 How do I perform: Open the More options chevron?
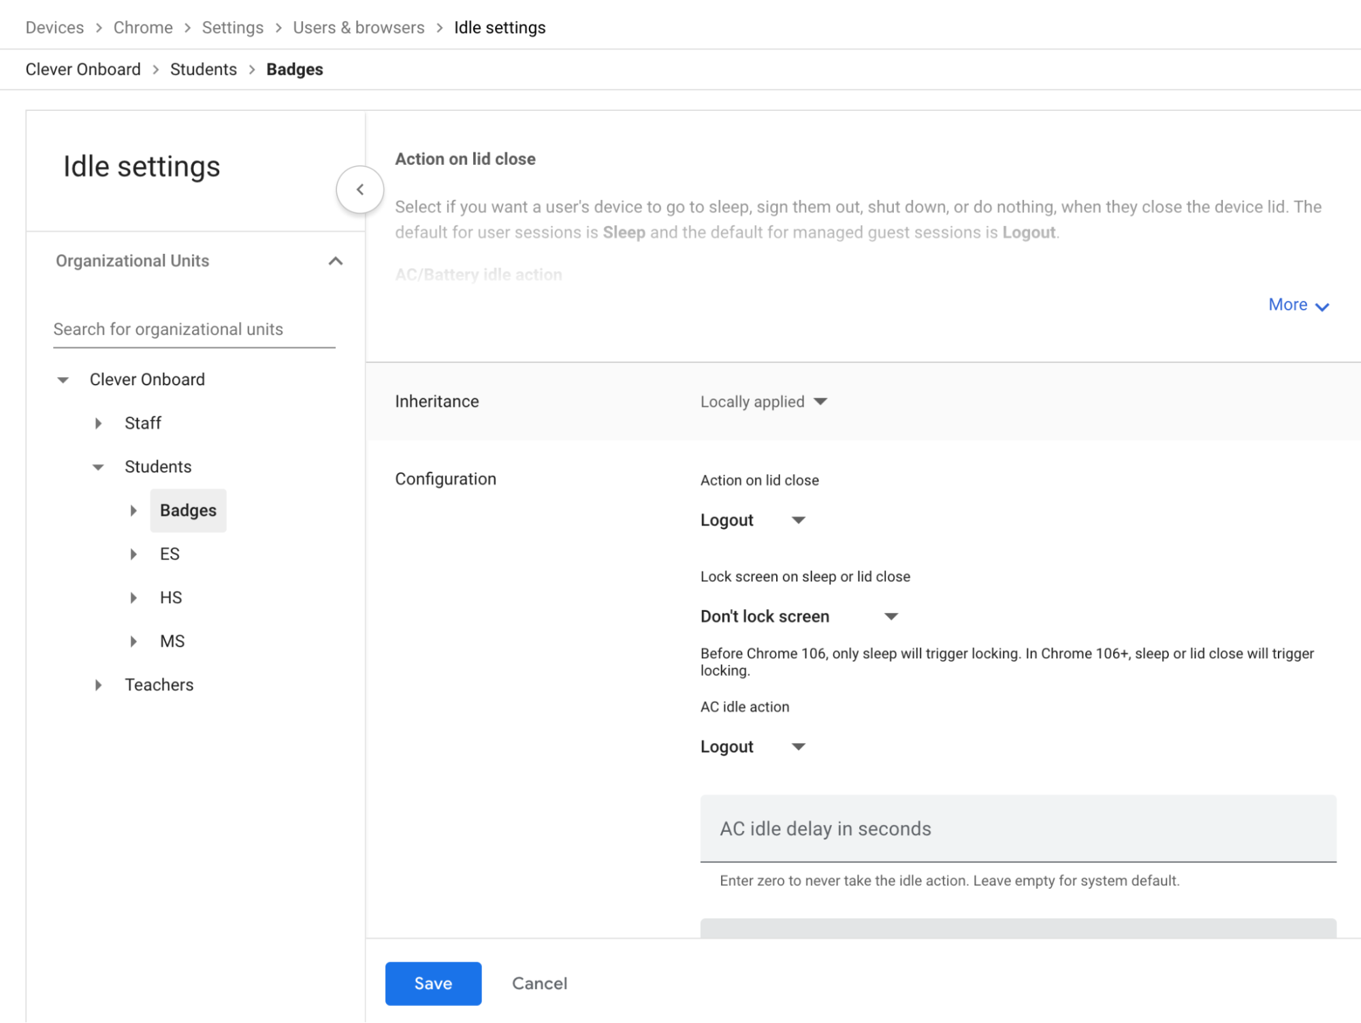point(1298,304)
